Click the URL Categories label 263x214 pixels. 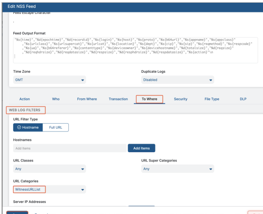(26, 181)
